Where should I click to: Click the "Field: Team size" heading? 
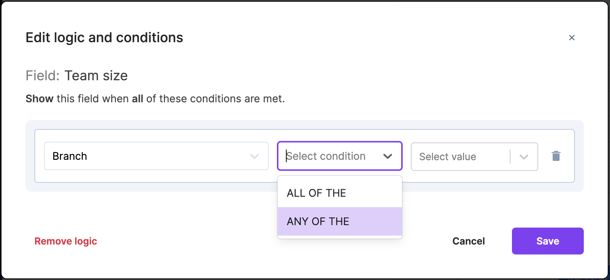point(76,75)
